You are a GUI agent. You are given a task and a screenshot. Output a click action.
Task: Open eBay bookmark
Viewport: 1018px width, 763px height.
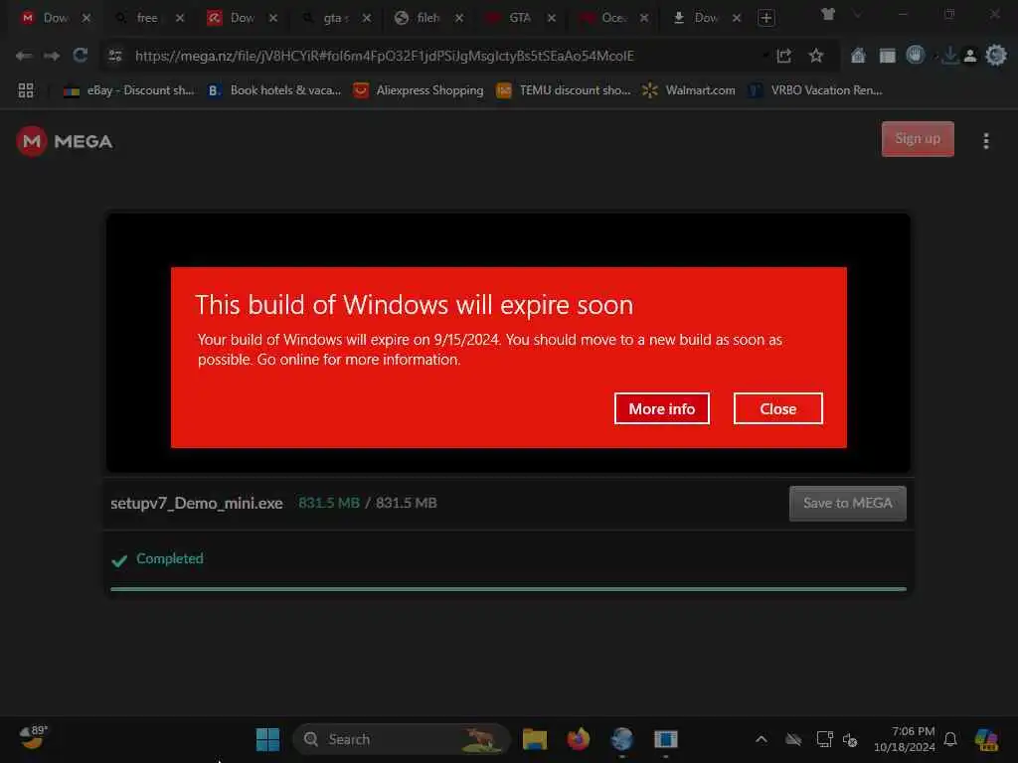coord(128,90)
